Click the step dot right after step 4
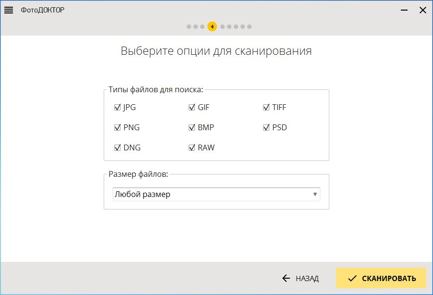The image size is (433, 295). click(x=222, y=26)
